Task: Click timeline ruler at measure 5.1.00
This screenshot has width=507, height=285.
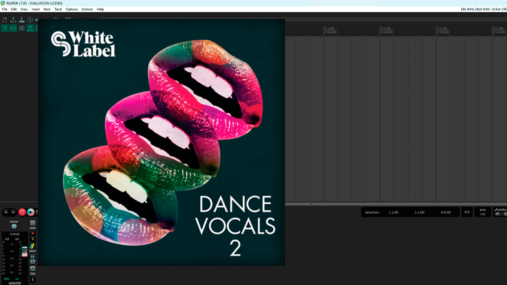Action: point(330,29)
